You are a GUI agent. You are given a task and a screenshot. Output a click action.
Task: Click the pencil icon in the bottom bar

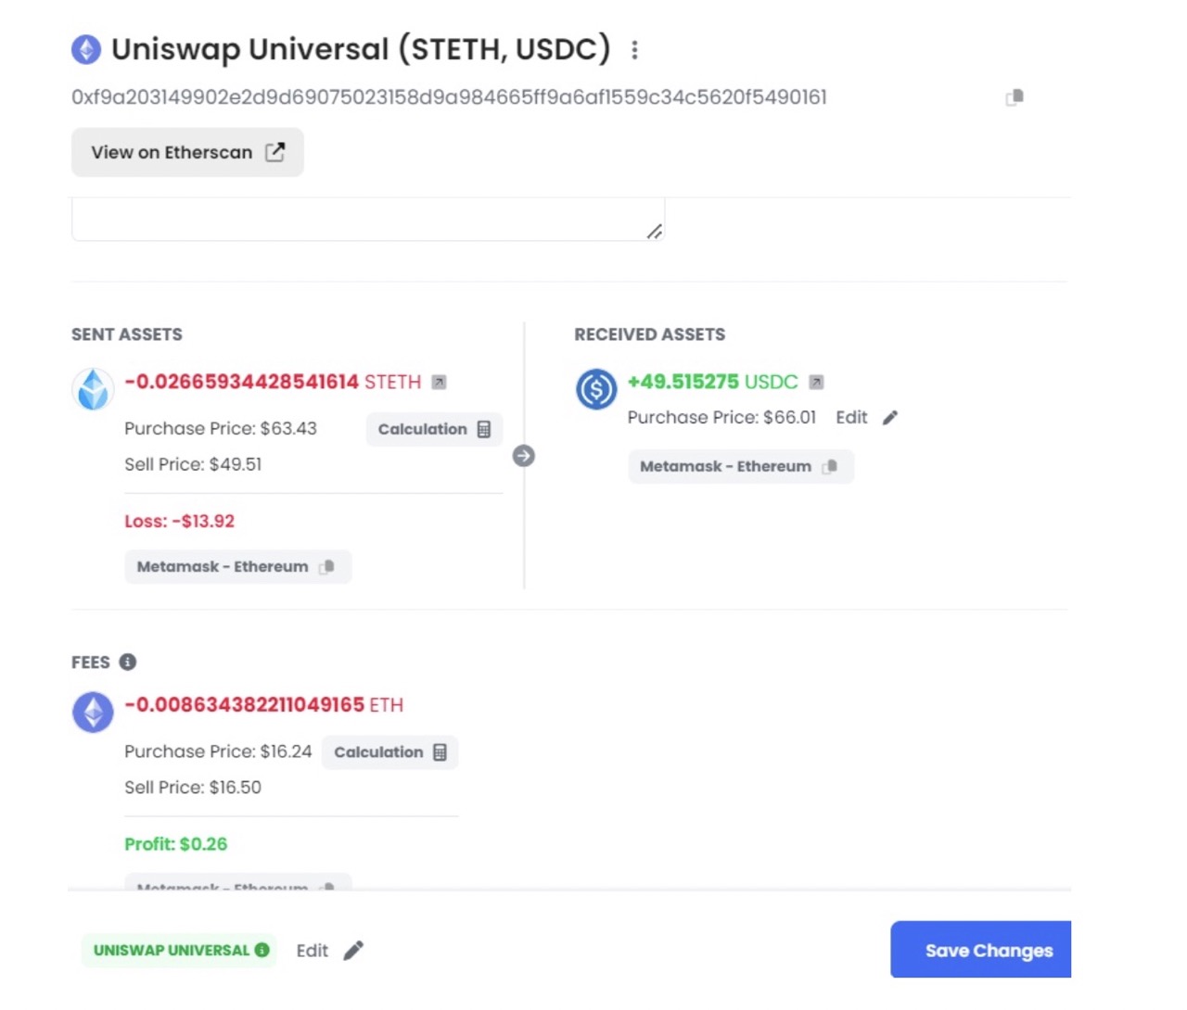[x=353, y=951]
